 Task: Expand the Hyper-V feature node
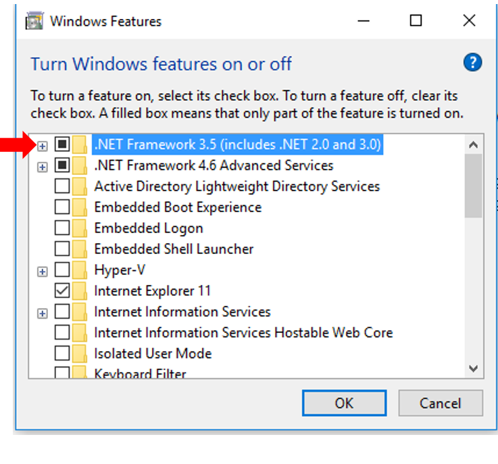[x=43, y=271]
